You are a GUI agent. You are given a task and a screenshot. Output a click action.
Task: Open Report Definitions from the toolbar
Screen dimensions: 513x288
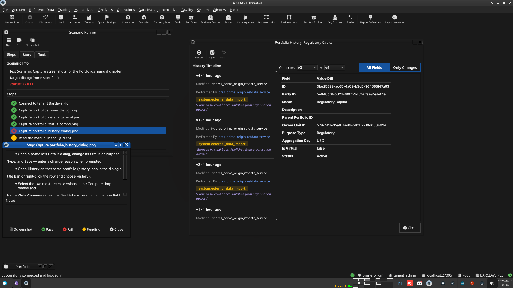370,19
